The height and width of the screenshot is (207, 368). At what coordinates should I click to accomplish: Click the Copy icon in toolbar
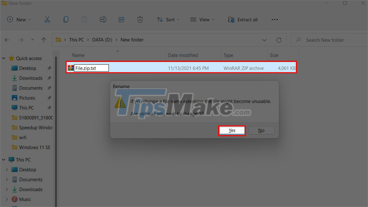pyautogui.click(x=66, y=20)
